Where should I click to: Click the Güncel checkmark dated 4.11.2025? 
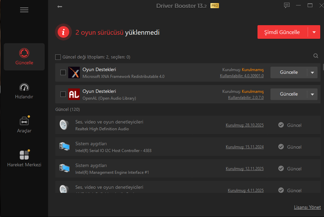(281, 190)
